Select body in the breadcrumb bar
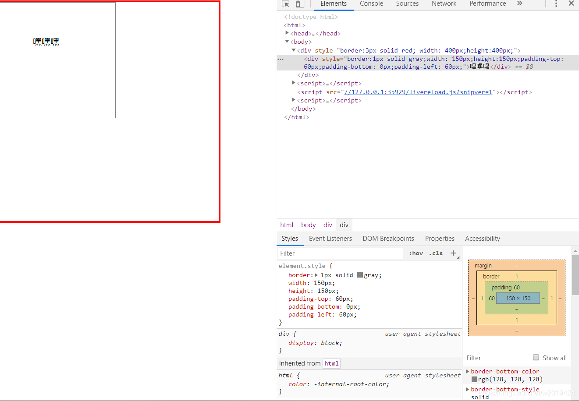Image resolution: width=579 pixels, height=401 pixels. (308, 225)
